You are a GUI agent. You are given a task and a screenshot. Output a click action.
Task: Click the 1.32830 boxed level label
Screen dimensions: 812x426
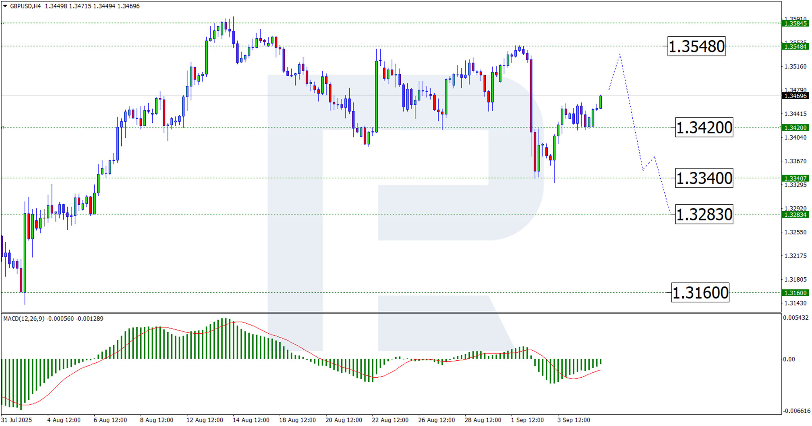click(x=704, y=215)
